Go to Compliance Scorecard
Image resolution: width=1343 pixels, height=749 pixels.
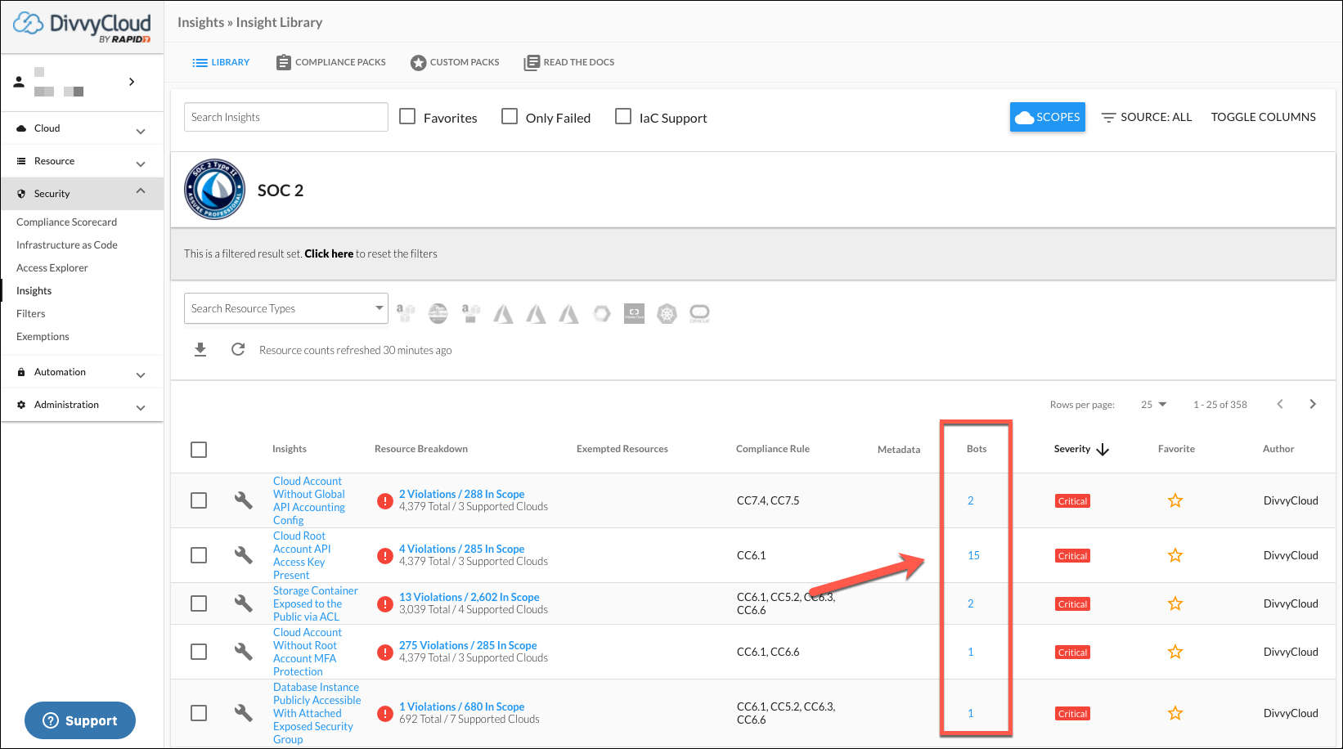click(66, 222)
